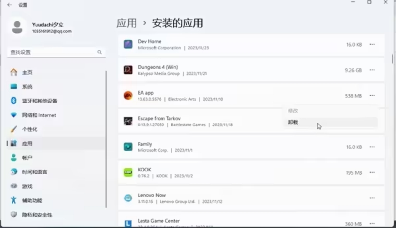Click the scrollbar thumb of the app list
The image size is (396, 228).
tap(392, 59)
